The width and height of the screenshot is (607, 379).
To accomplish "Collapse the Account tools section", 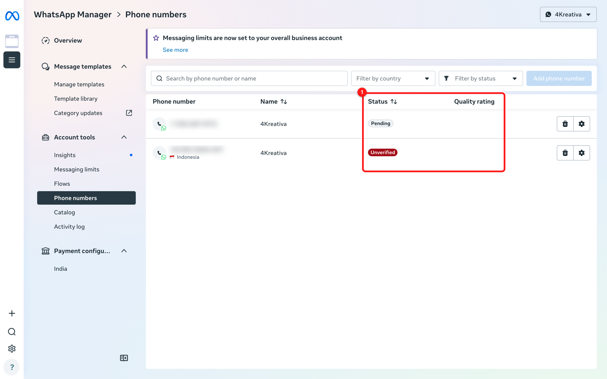I will point(124,137).
